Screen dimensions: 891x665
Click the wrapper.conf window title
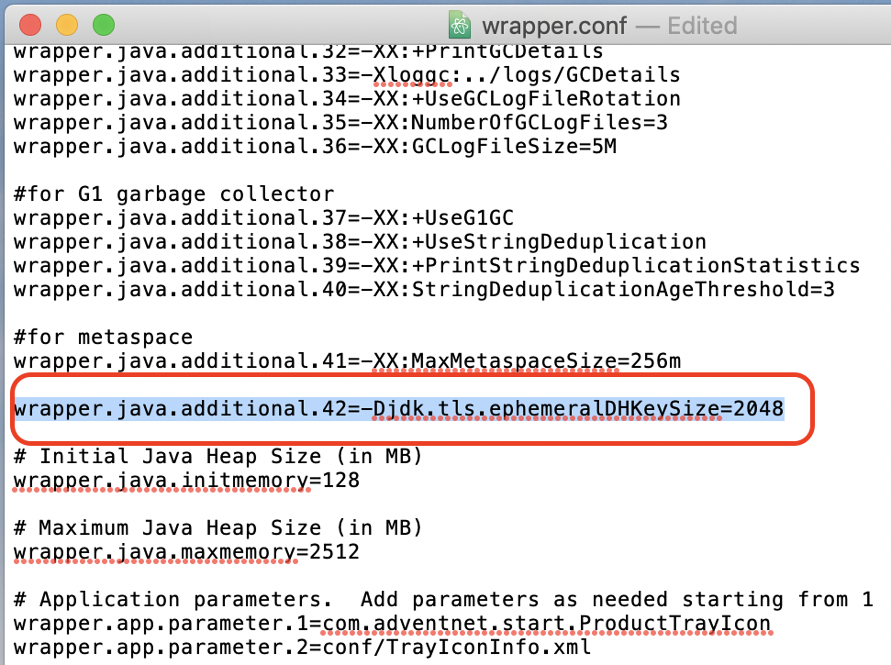(554, 26)
